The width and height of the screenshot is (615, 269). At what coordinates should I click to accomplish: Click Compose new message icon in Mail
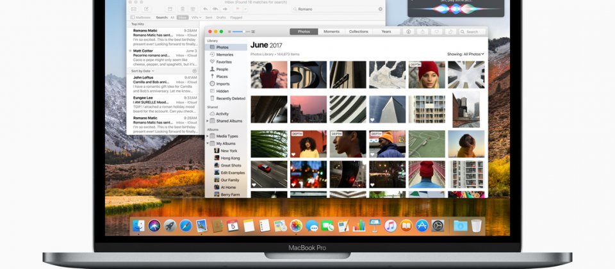point(146,9)
